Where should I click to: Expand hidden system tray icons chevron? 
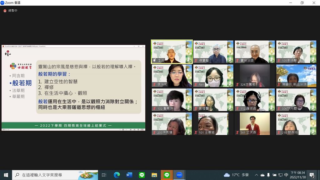point(257,175)
